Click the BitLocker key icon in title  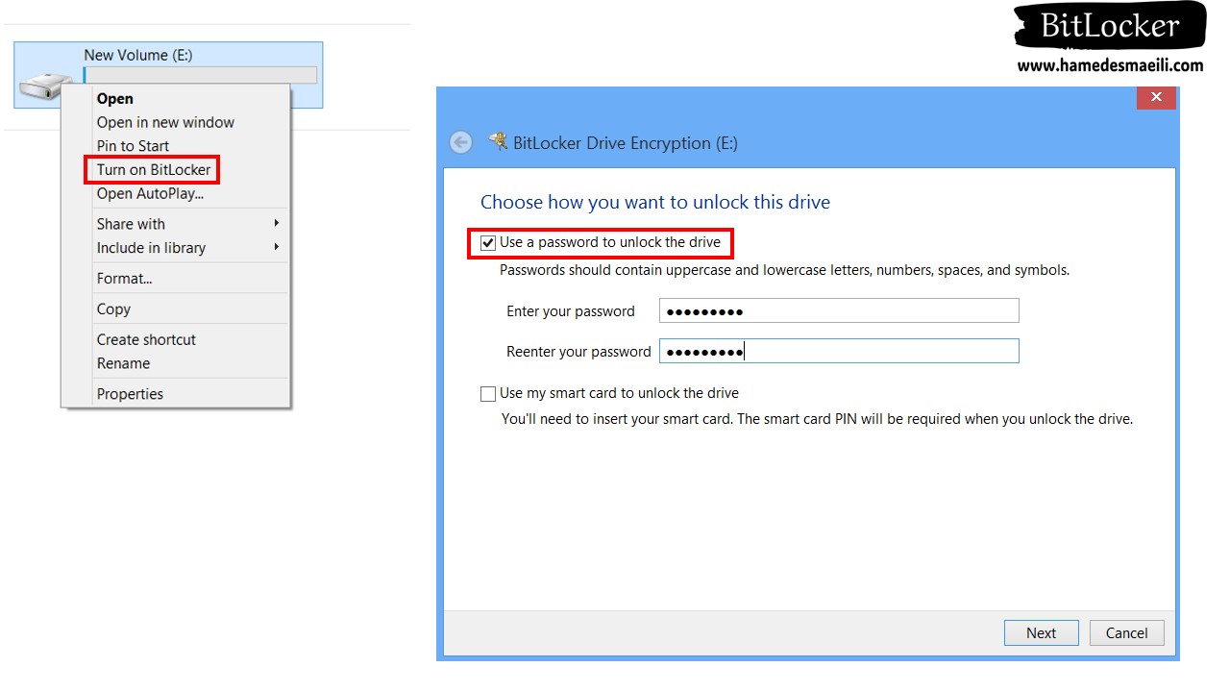click(x=498, y=142)
